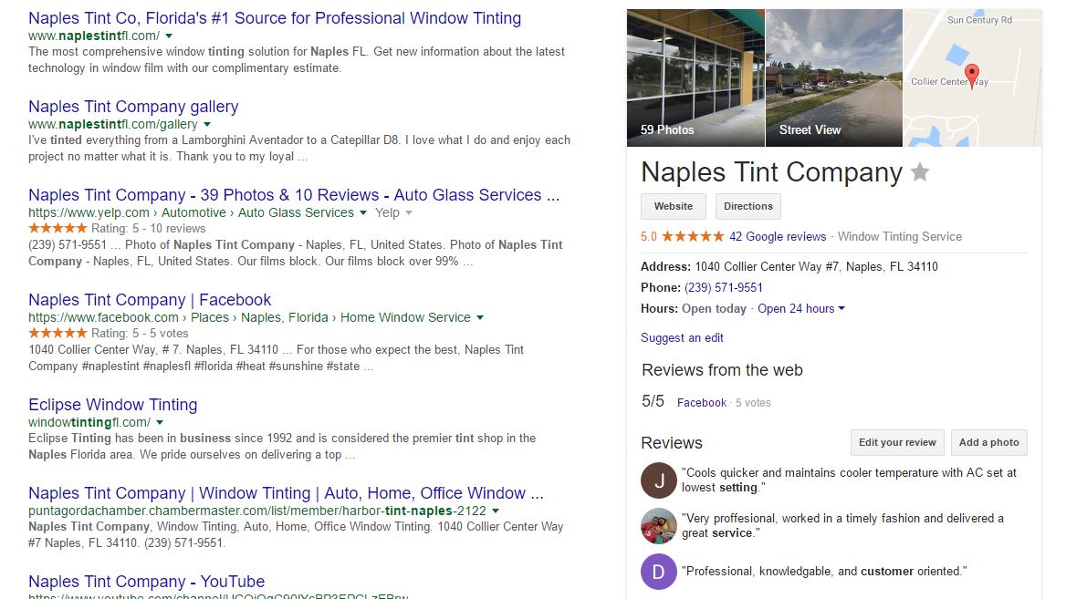Expand the Open 24 hours dropdown

coord(841,309)
